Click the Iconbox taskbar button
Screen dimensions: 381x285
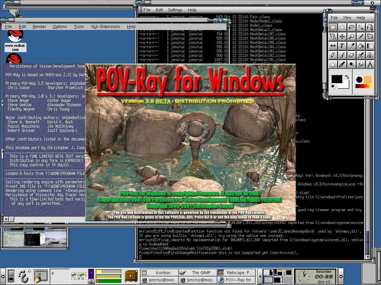pos(159,272)
